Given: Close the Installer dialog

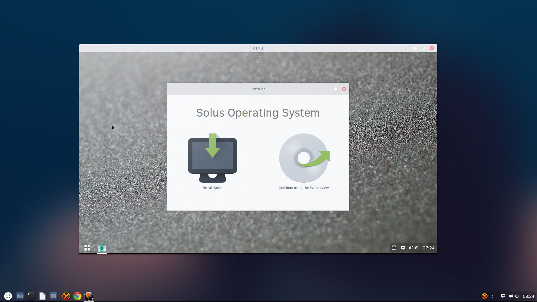Looking at the screenshot, I should (x=344, y=89).
